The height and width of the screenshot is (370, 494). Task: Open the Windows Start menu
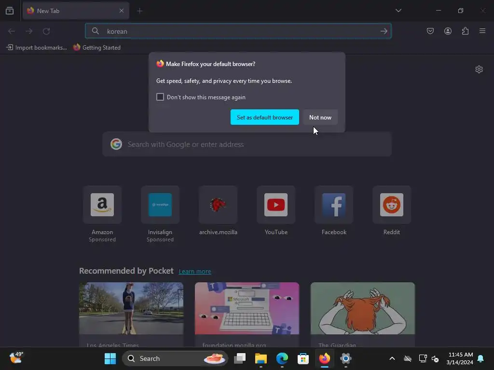110,358
